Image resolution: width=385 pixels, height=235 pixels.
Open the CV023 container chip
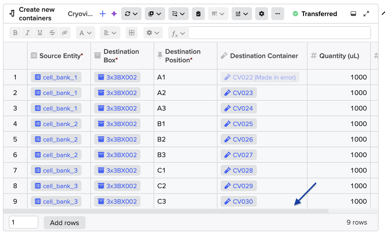239,93
